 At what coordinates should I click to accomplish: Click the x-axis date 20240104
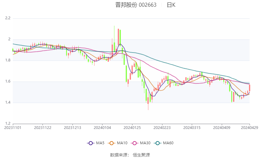pos(102,128)
